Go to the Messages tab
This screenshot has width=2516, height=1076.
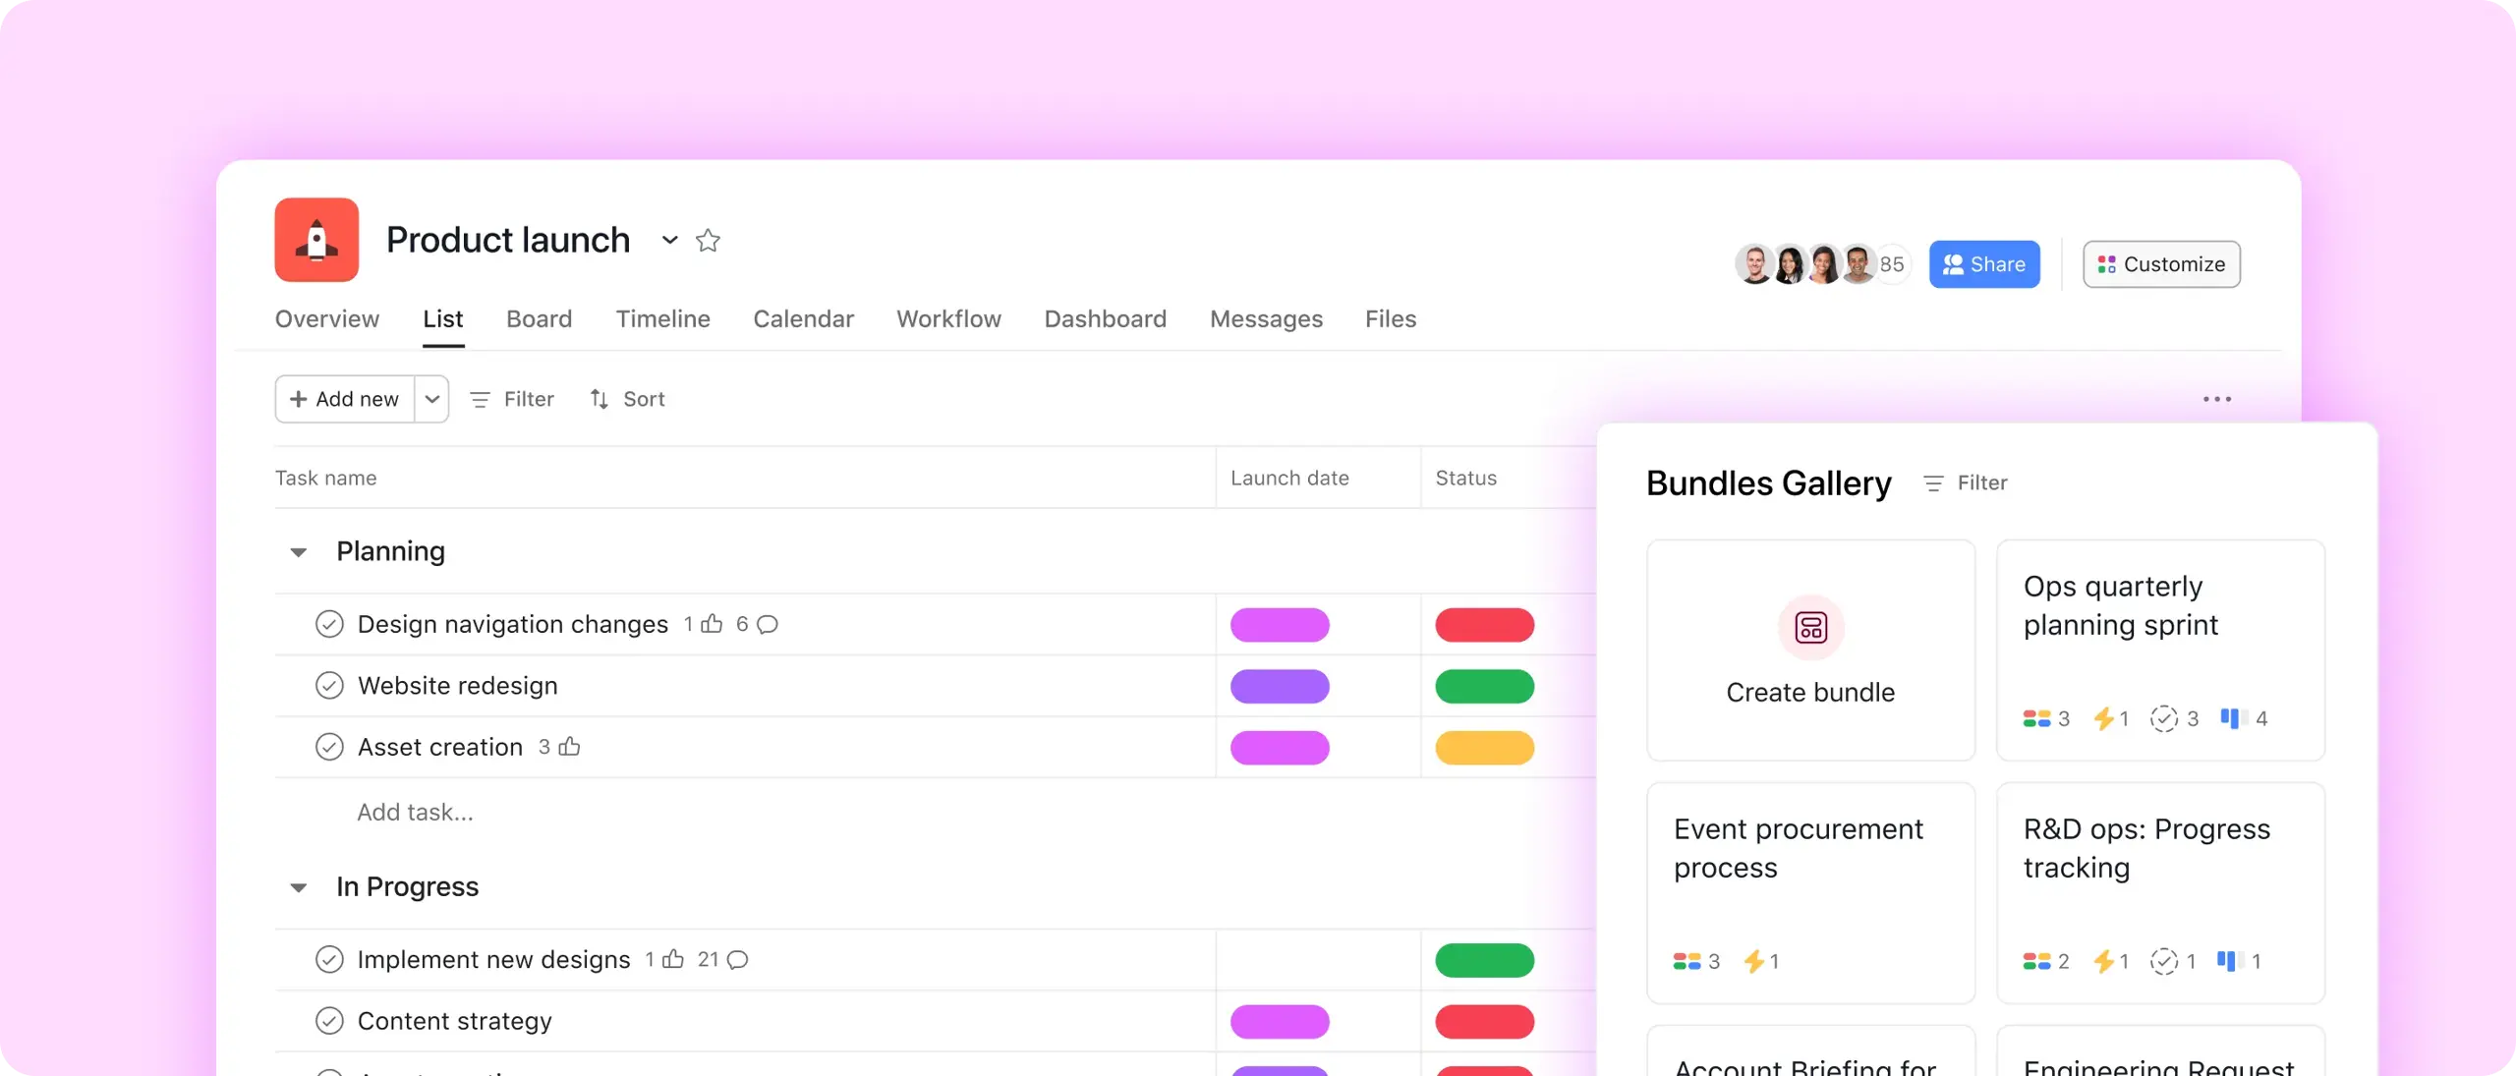pos(1267,319)
